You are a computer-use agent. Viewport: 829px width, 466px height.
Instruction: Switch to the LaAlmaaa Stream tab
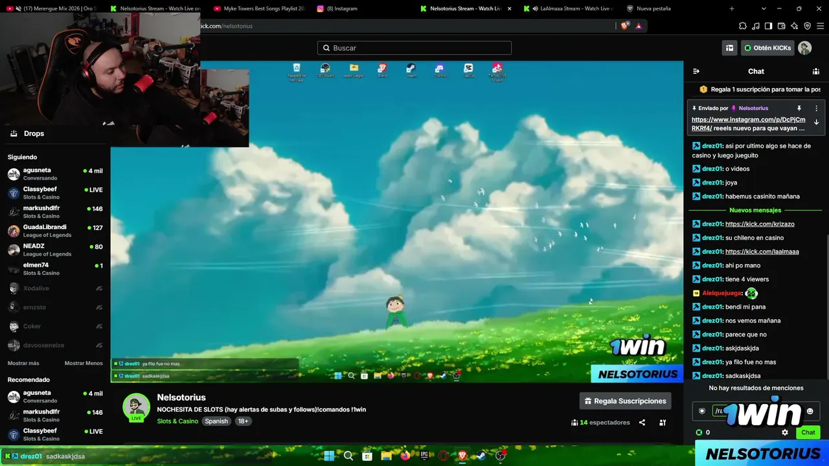click(570, 8)
